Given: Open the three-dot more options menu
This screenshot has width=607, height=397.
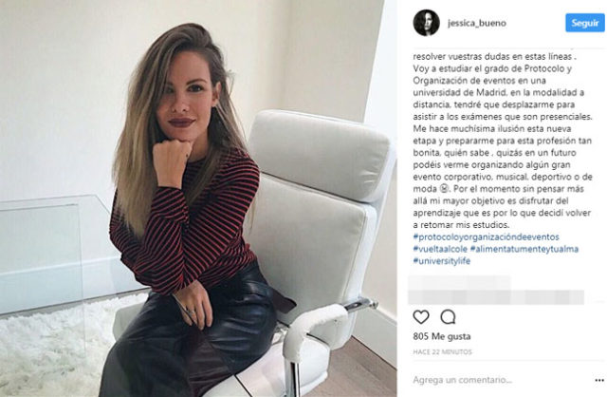Looking at the screenshot, I should point(598,380).
